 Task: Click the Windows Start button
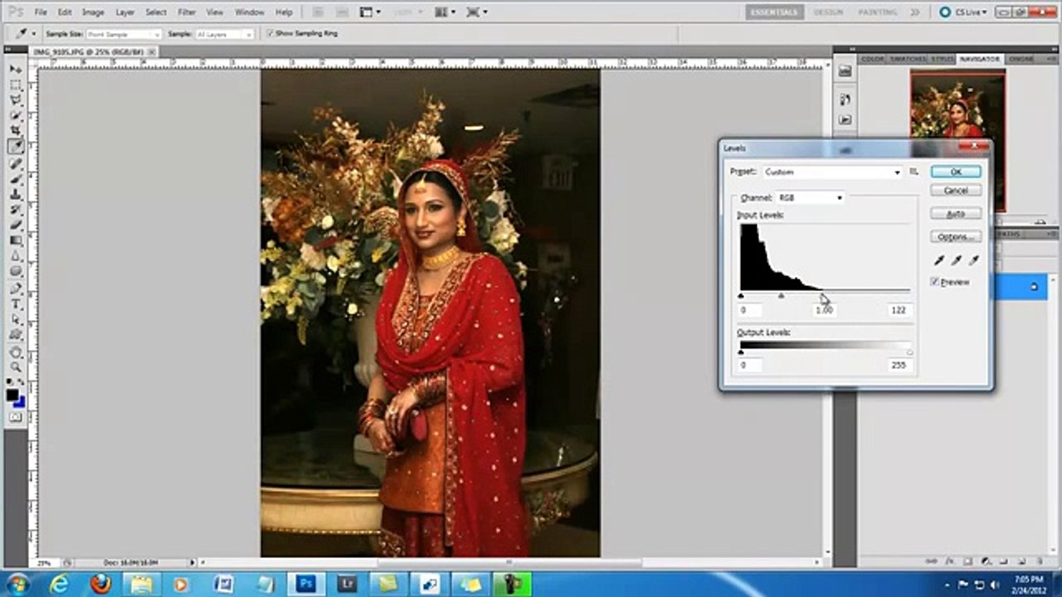17,584
